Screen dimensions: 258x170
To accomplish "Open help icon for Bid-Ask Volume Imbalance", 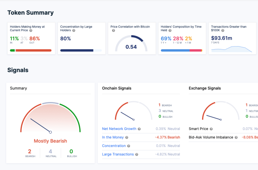I will (247, 137).
